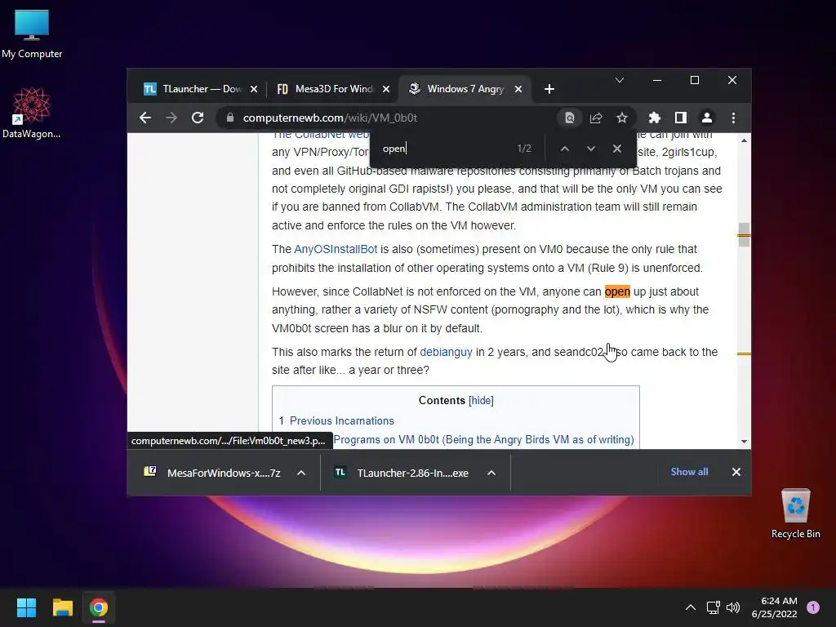Click the network icon in system tray
This screenshot has height=627, width=836.
tap(713, 607)
